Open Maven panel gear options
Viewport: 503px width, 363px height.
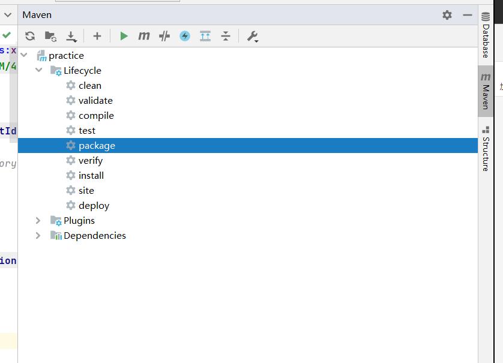pos(447,15)
